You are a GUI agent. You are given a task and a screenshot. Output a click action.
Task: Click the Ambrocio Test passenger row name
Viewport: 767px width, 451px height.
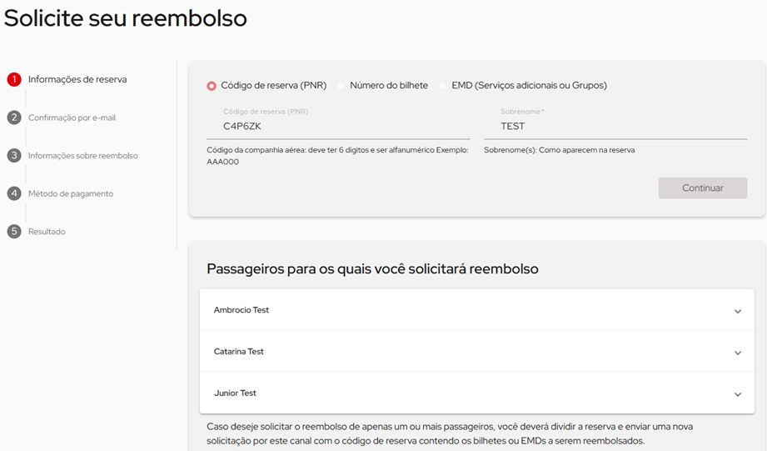242,310
